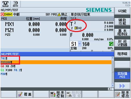Viewport: 131px width, 99px height.
Task: Click the yellow tool icon beside H2
Action: [76, 28]
